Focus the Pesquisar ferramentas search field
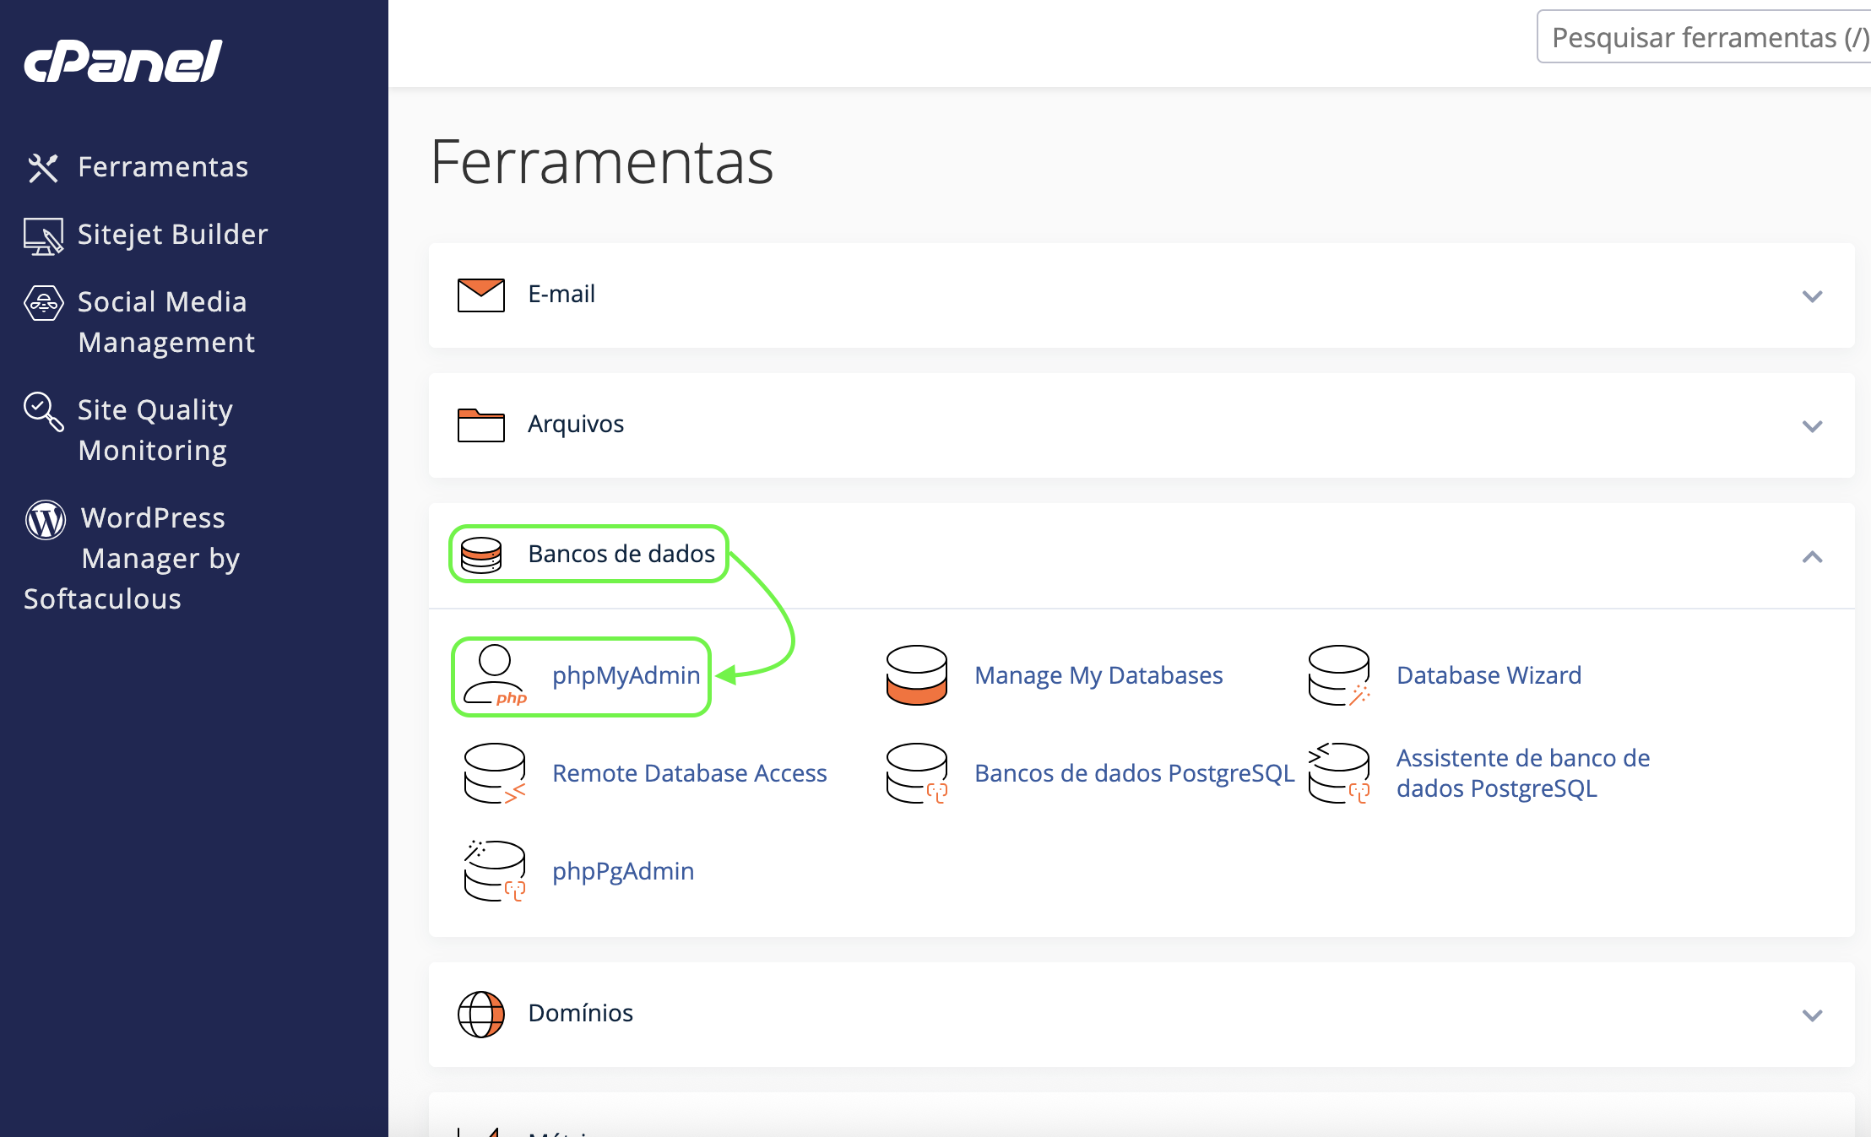Image resolution: width=1871 pixels, height=1137 pixels. tap(1704, 37)
